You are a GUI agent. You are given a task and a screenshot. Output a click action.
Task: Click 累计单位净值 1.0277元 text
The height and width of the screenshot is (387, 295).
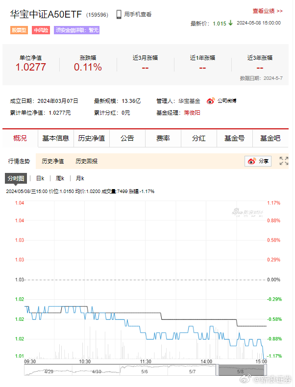click(x=40, y=113)
